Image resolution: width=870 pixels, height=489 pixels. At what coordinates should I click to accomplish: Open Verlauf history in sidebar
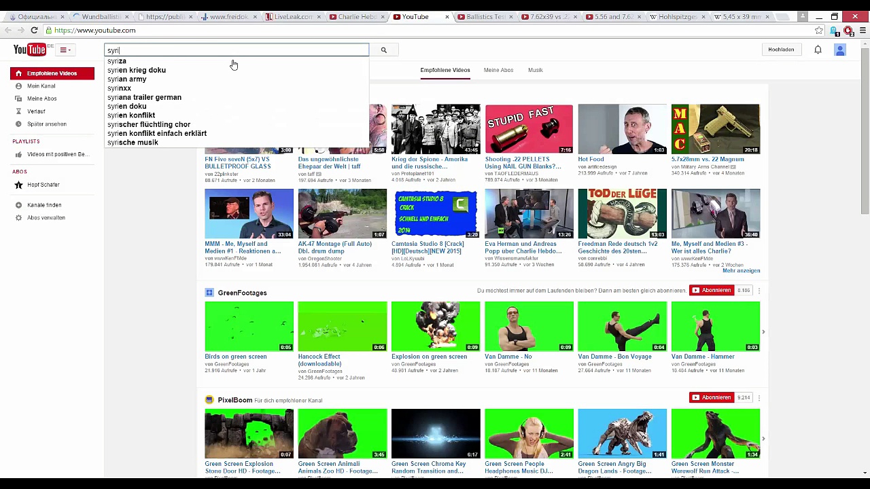pyautogui.click(x=36, y=111)
